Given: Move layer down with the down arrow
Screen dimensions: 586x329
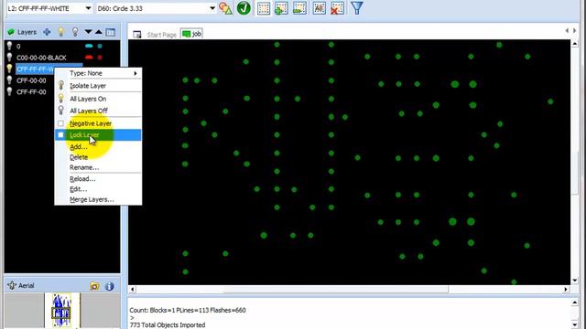Looking at the screenshot, I should click(88, 32).
